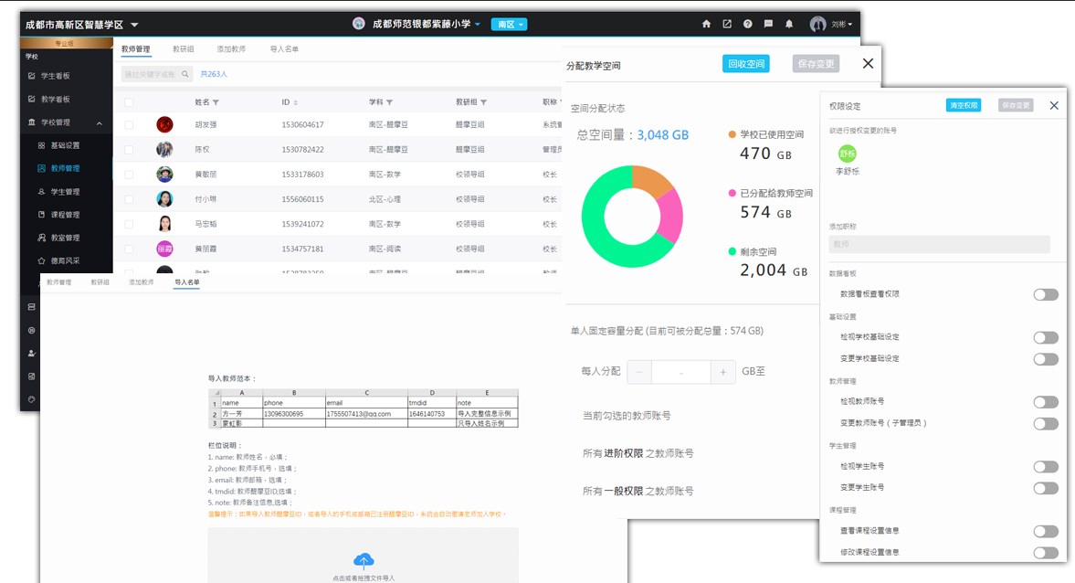Open the help question mark icon

point(748,25)
